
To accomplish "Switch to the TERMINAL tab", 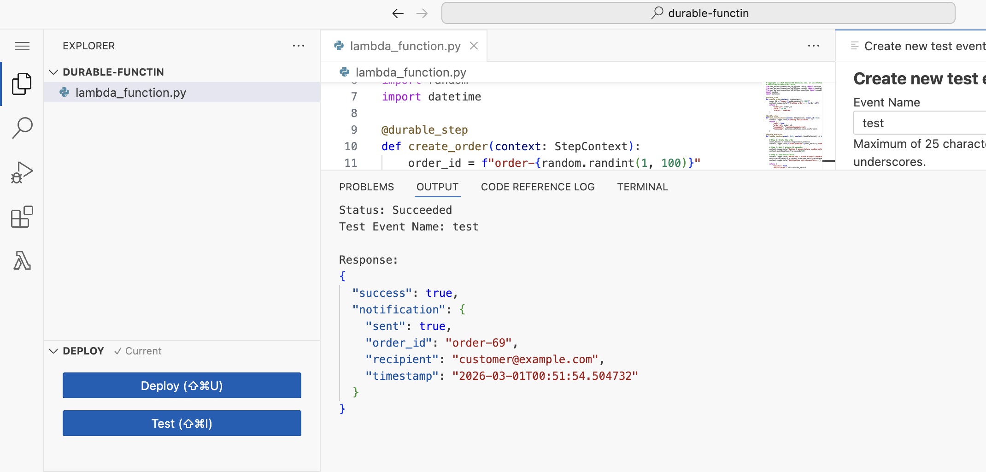I will (x=642, y=187).
